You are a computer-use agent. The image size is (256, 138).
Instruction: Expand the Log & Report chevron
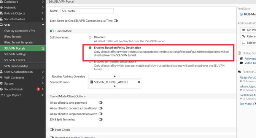click(x=43, y=95)
